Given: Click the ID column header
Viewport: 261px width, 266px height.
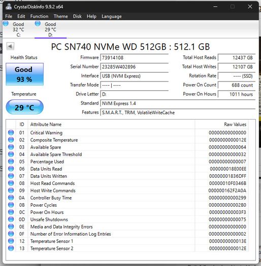Looking at the screenshot, I should click(x=22, y=124).
